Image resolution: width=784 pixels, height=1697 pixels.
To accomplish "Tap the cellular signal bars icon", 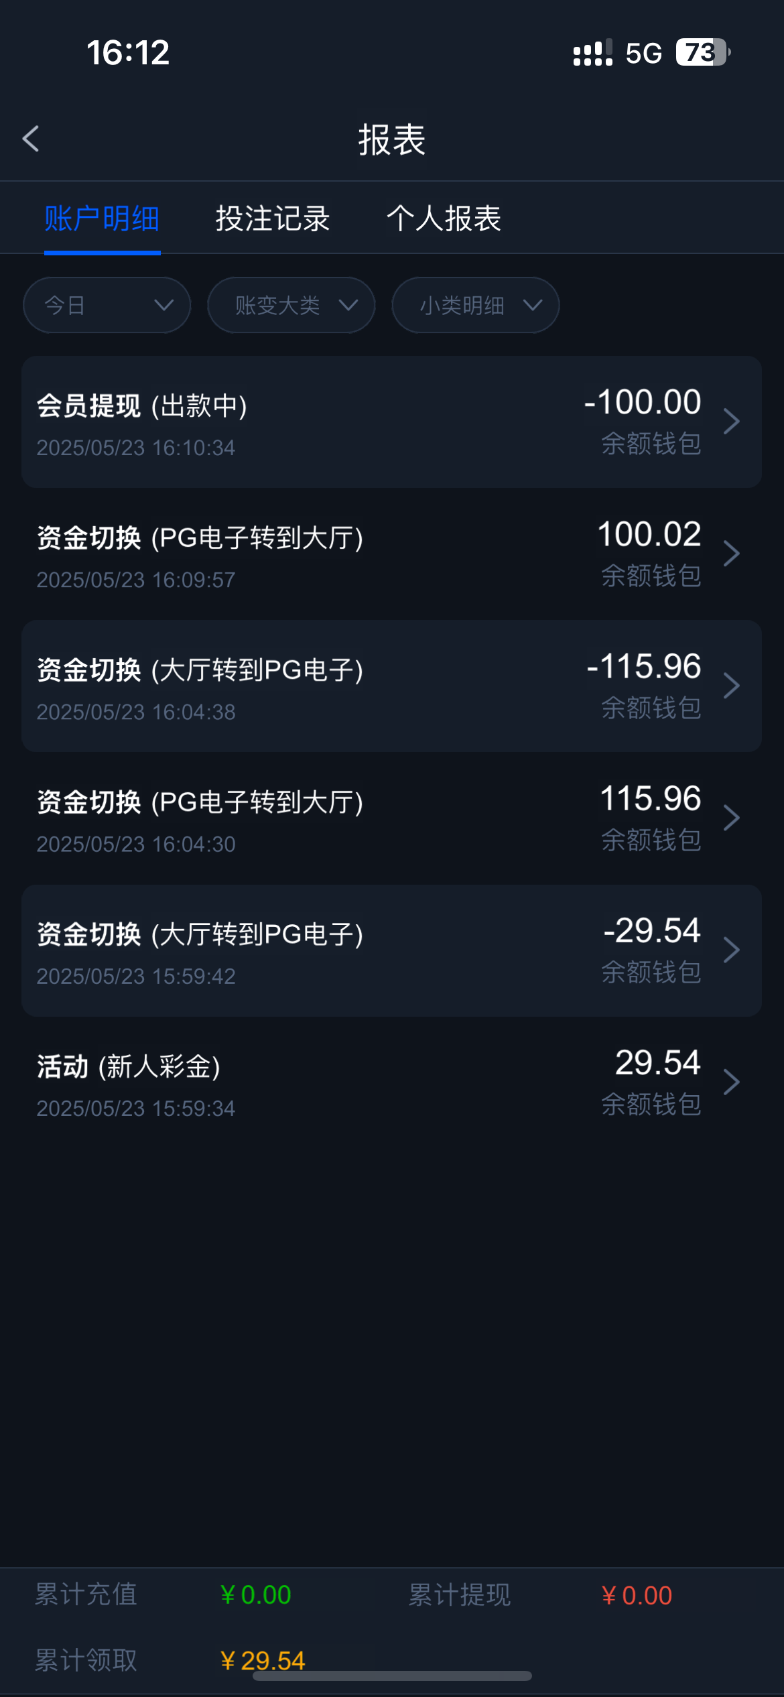I will 592,53.
